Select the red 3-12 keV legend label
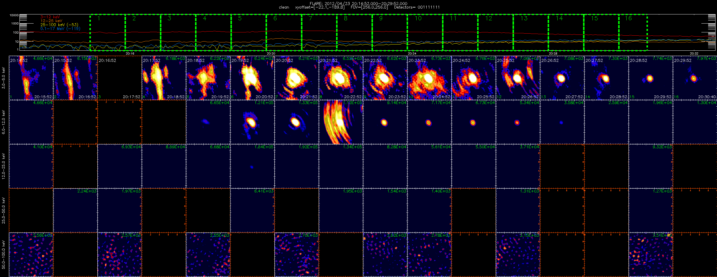The width and height of the screenshot is (717, 277). [x=50, y=17]
